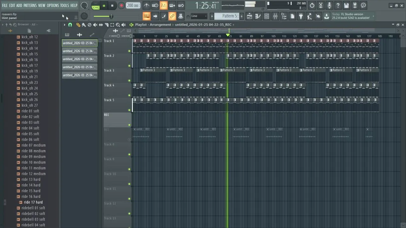Mute Track 3 using its green dot

coord(129,80)
